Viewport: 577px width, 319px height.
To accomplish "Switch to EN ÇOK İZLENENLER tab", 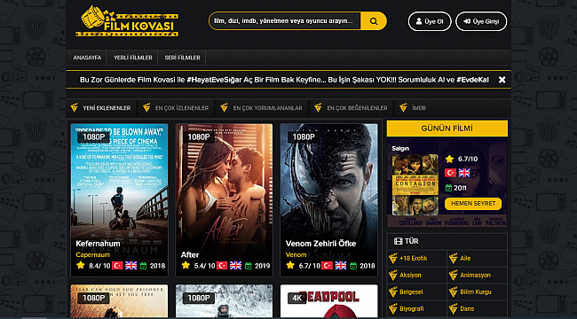I will coord(176,108).
